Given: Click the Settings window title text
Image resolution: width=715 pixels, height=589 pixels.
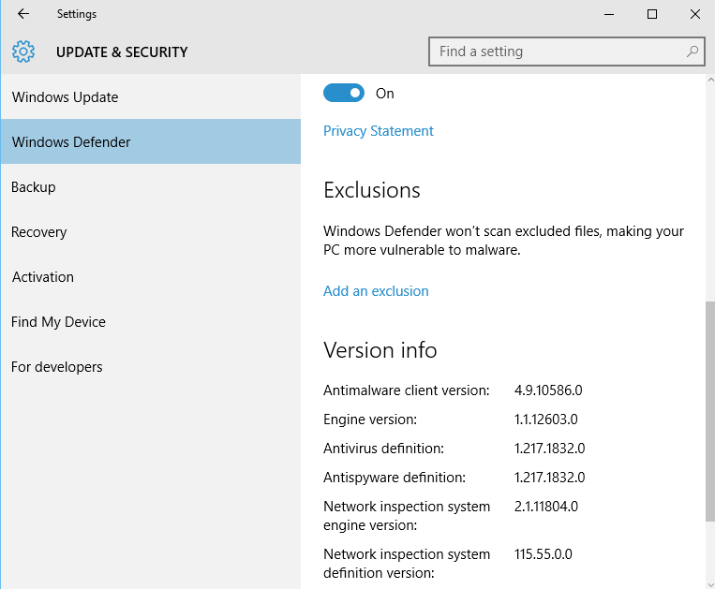Looking at the screenshot, I should (77, 14).
